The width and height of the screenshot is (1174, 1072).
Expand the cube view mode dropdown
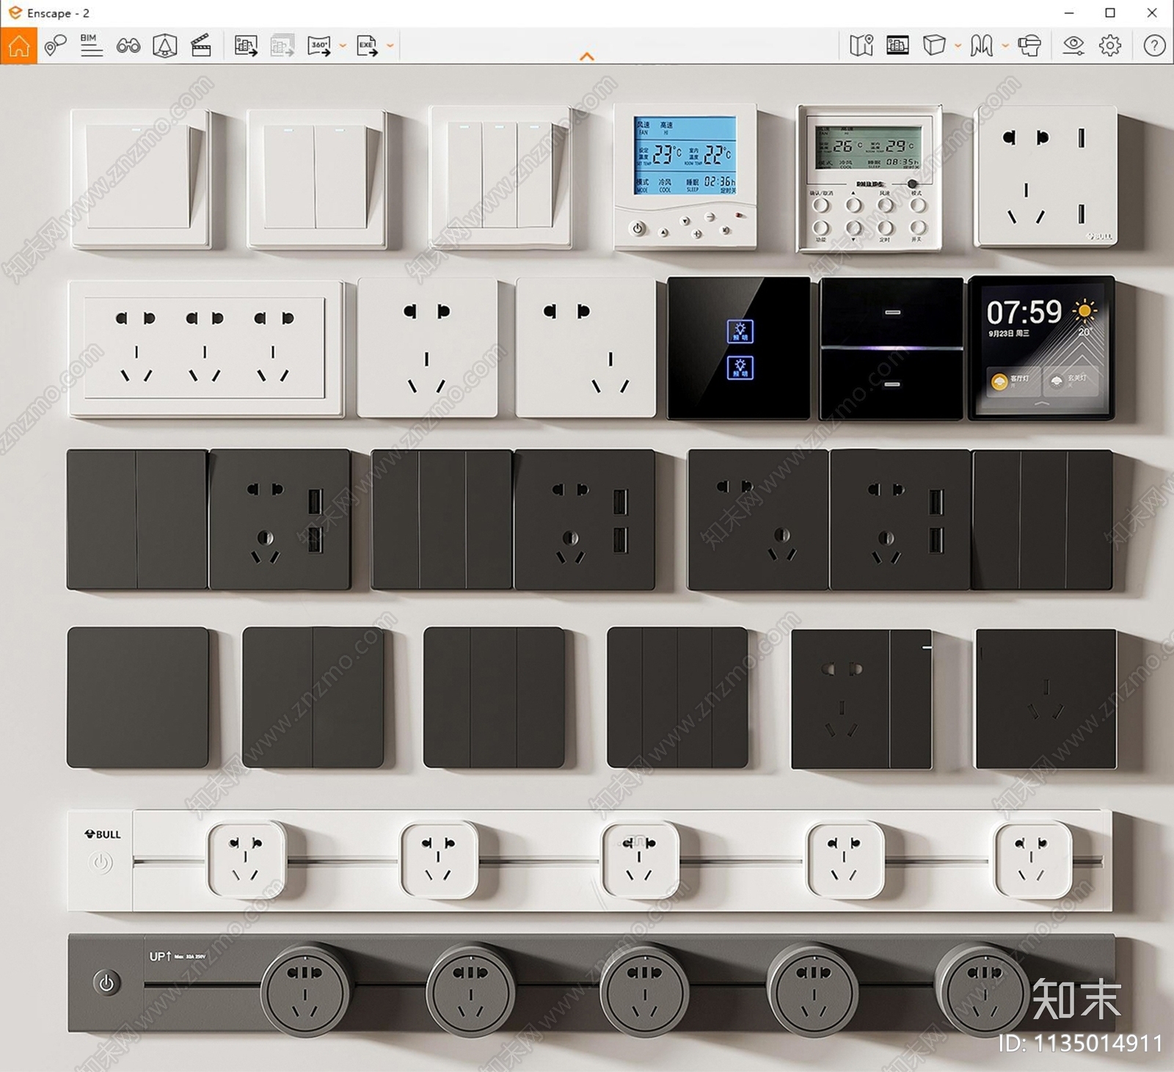(958, 45)
